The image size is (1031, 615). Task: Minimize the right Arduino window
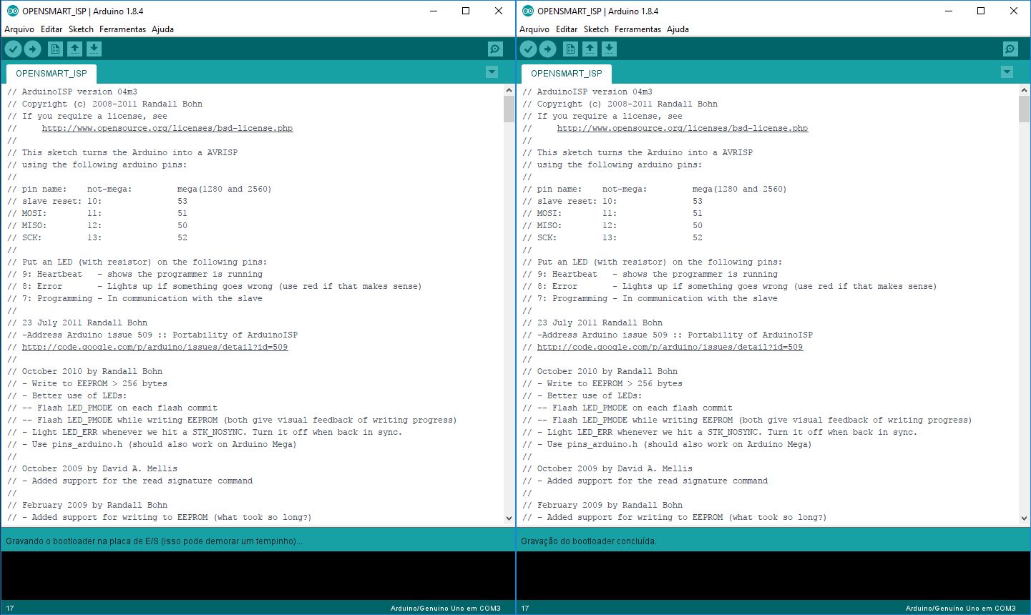(x=948, y=11)
